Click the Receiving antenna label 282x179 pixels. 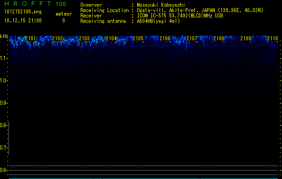[x=103, y=21]
